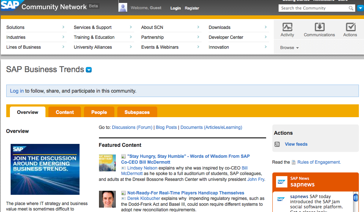Switch to the Subspaces tab
Screen dimensions: 364x212
tap(137, 112)
